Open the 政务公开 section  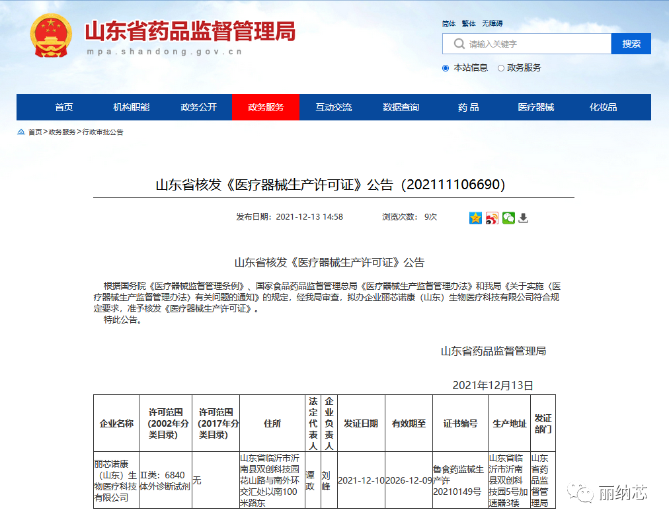199,107
